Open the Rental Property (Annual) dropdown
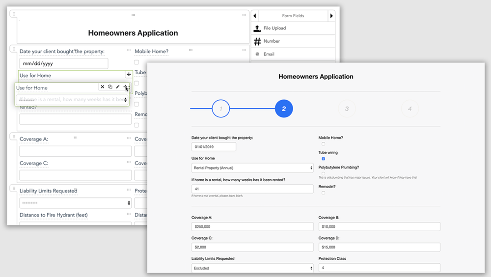 click(252, 168)
